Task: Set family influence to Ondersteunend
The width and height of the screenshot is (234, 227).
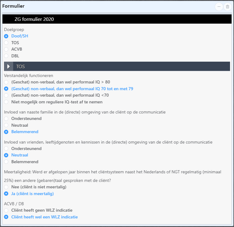Action: tap(6, 118)
